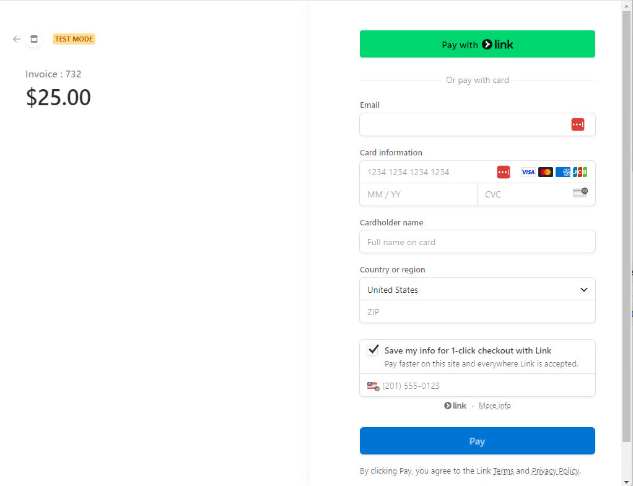Screen dimensions: 633x486
Task: Click the merchant storefront icon
Action: tap(34, 39)
